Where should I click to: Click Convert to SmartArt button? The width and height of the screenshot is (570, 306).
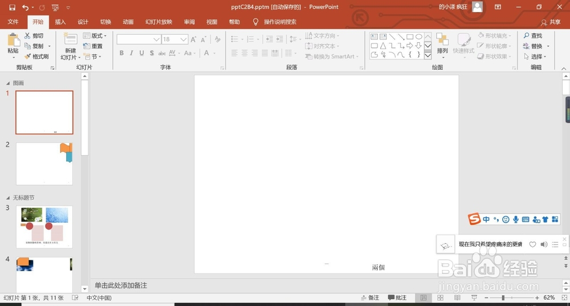pyautogui.click(x=332, y=57)
